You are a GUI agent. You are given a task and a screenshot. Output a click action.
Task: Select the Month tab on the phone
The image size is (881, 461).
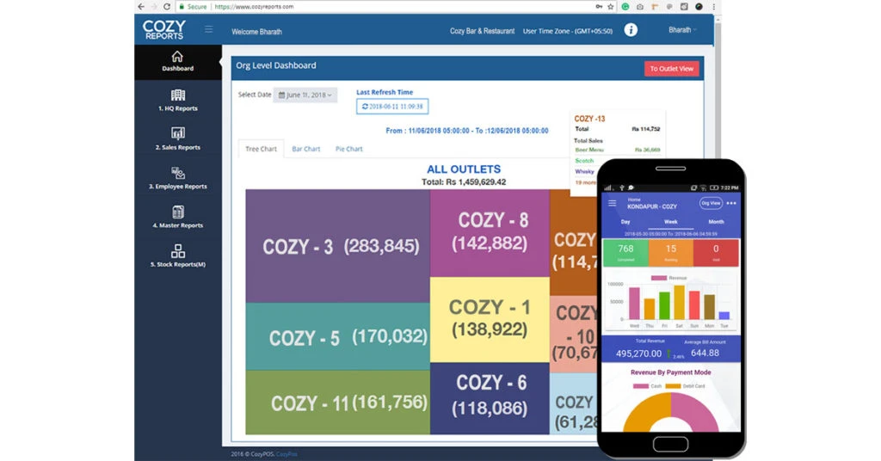point(716,222)
